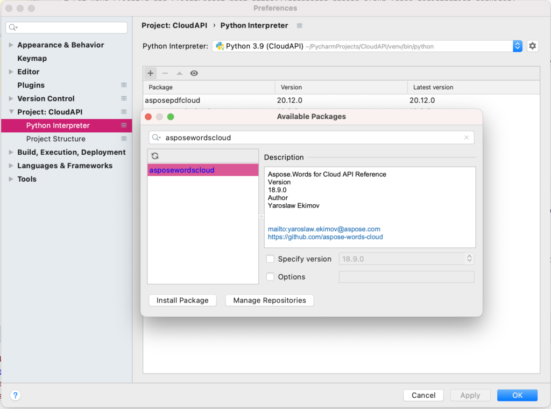This screenshot has width=551, height=409.
Task: Click the OK button
Action: pyautogui.click(x=517, y=396)
